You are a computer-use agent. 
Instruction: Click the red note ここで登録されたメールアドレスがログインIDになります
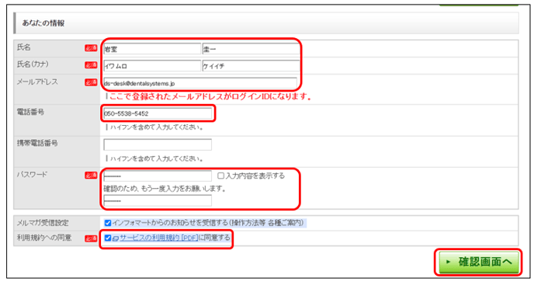(x=210, y=97)
